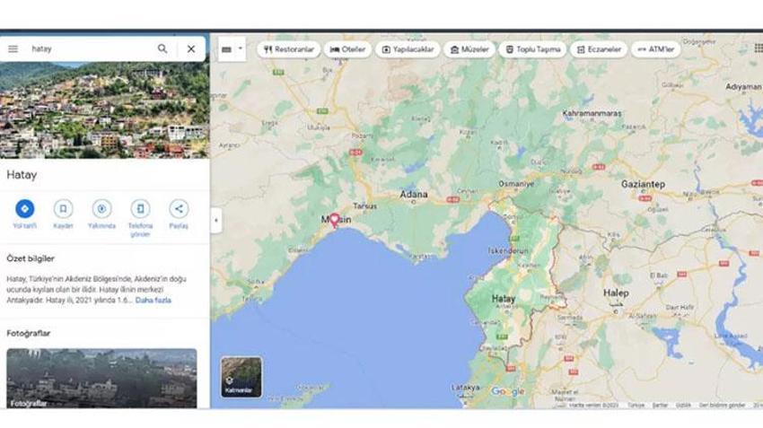The width and height of the screenshot is (763, 428).
Task: Click the Osmaniye label on map
Action: point(516,184)
